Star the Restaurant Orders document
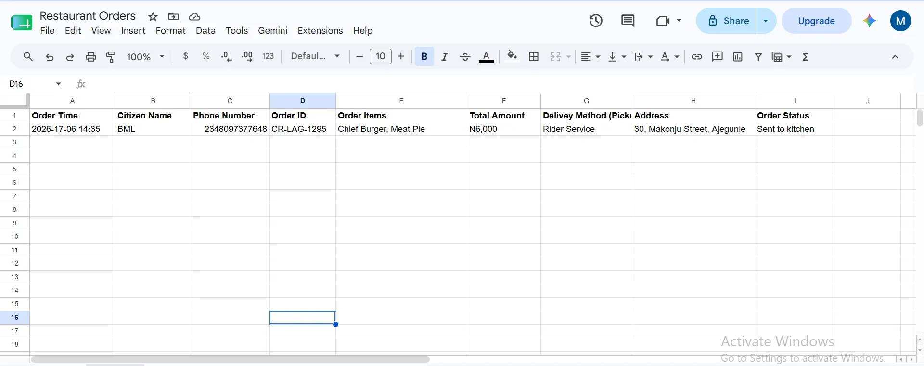The height and width of the screenshot is (366, 924). click(x=153, y=17)
